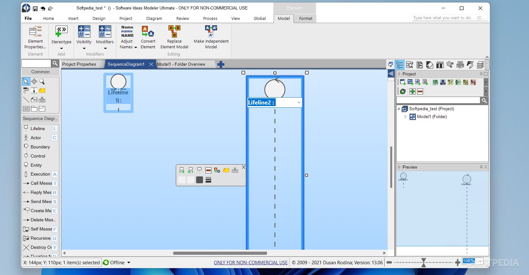Image resolution: width=529 pixels, height=275 pixels.
Task: Select the format painter roller tool
Action: tap(26, 91)
